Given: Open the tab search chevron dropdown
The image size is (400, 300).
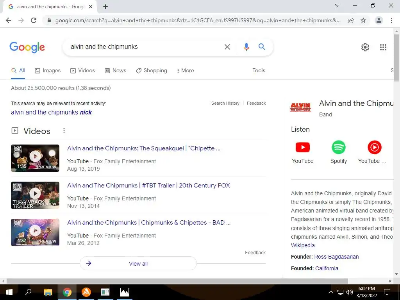Looking at the screenshot, I should 337,5.
